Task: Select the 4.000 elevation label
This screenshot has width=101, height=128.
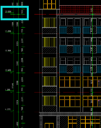Action: (8, 109)
